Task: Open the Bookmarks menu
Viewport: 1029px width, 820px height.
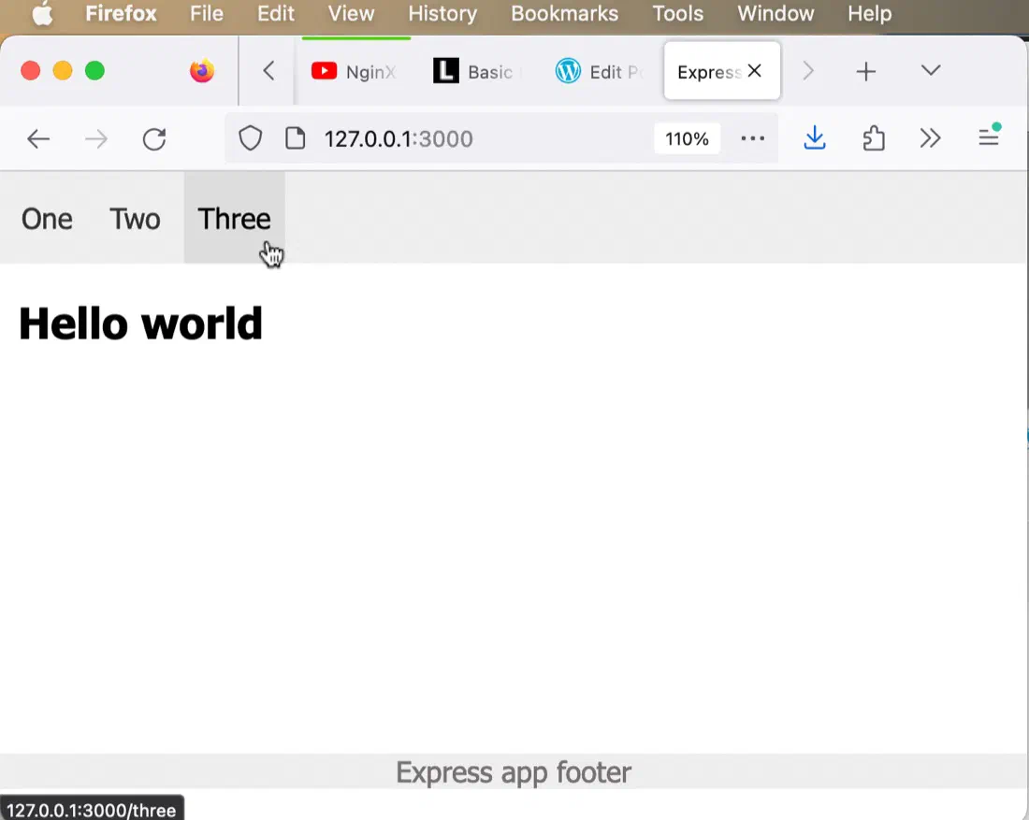Action: click(x=564, y=14)
